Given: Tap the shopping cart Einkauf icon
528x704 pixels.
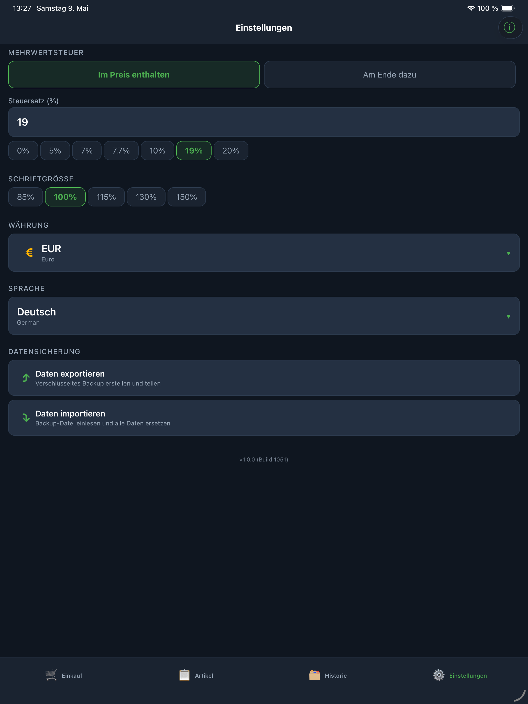Looking at the screenshot, I should click(x=51, y=675).
